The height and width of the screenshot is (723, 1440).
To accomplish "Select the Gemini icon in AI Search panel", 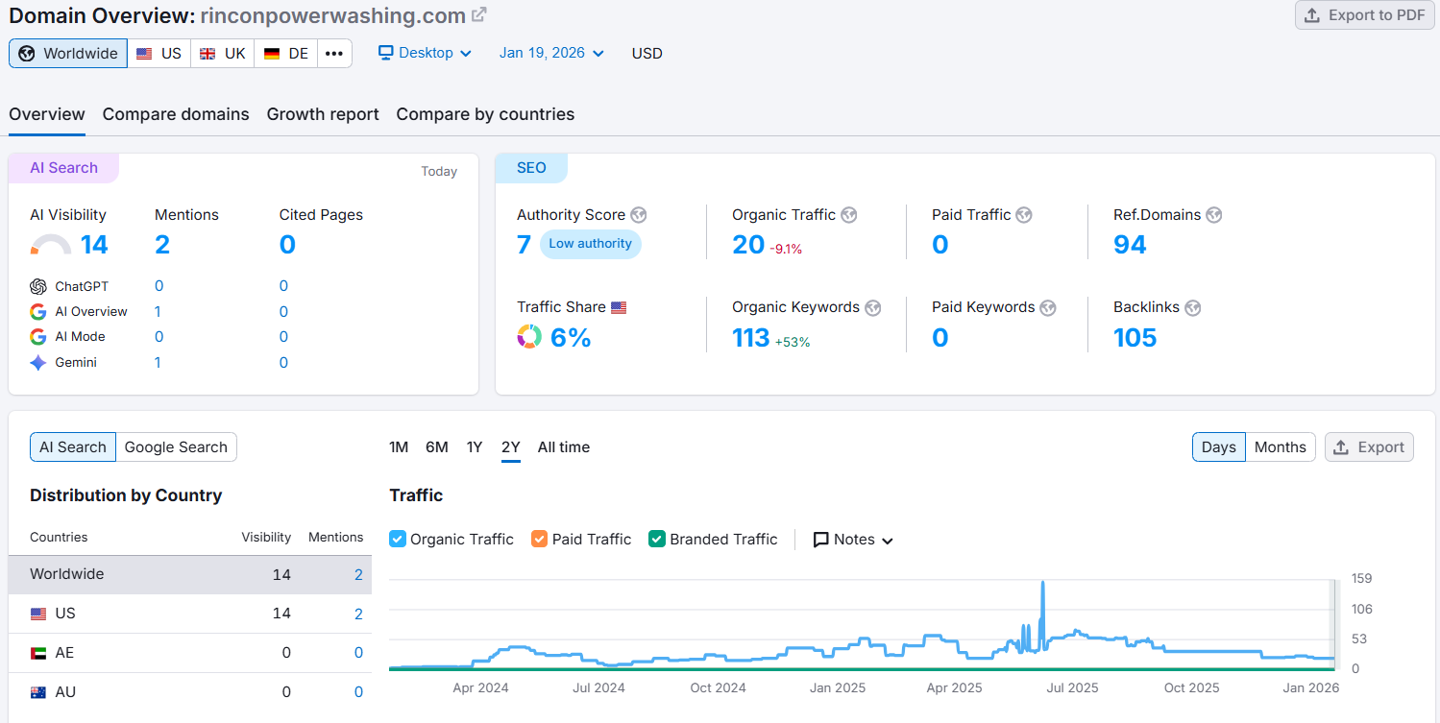I will pyautogui.click(x=37, y=362).
